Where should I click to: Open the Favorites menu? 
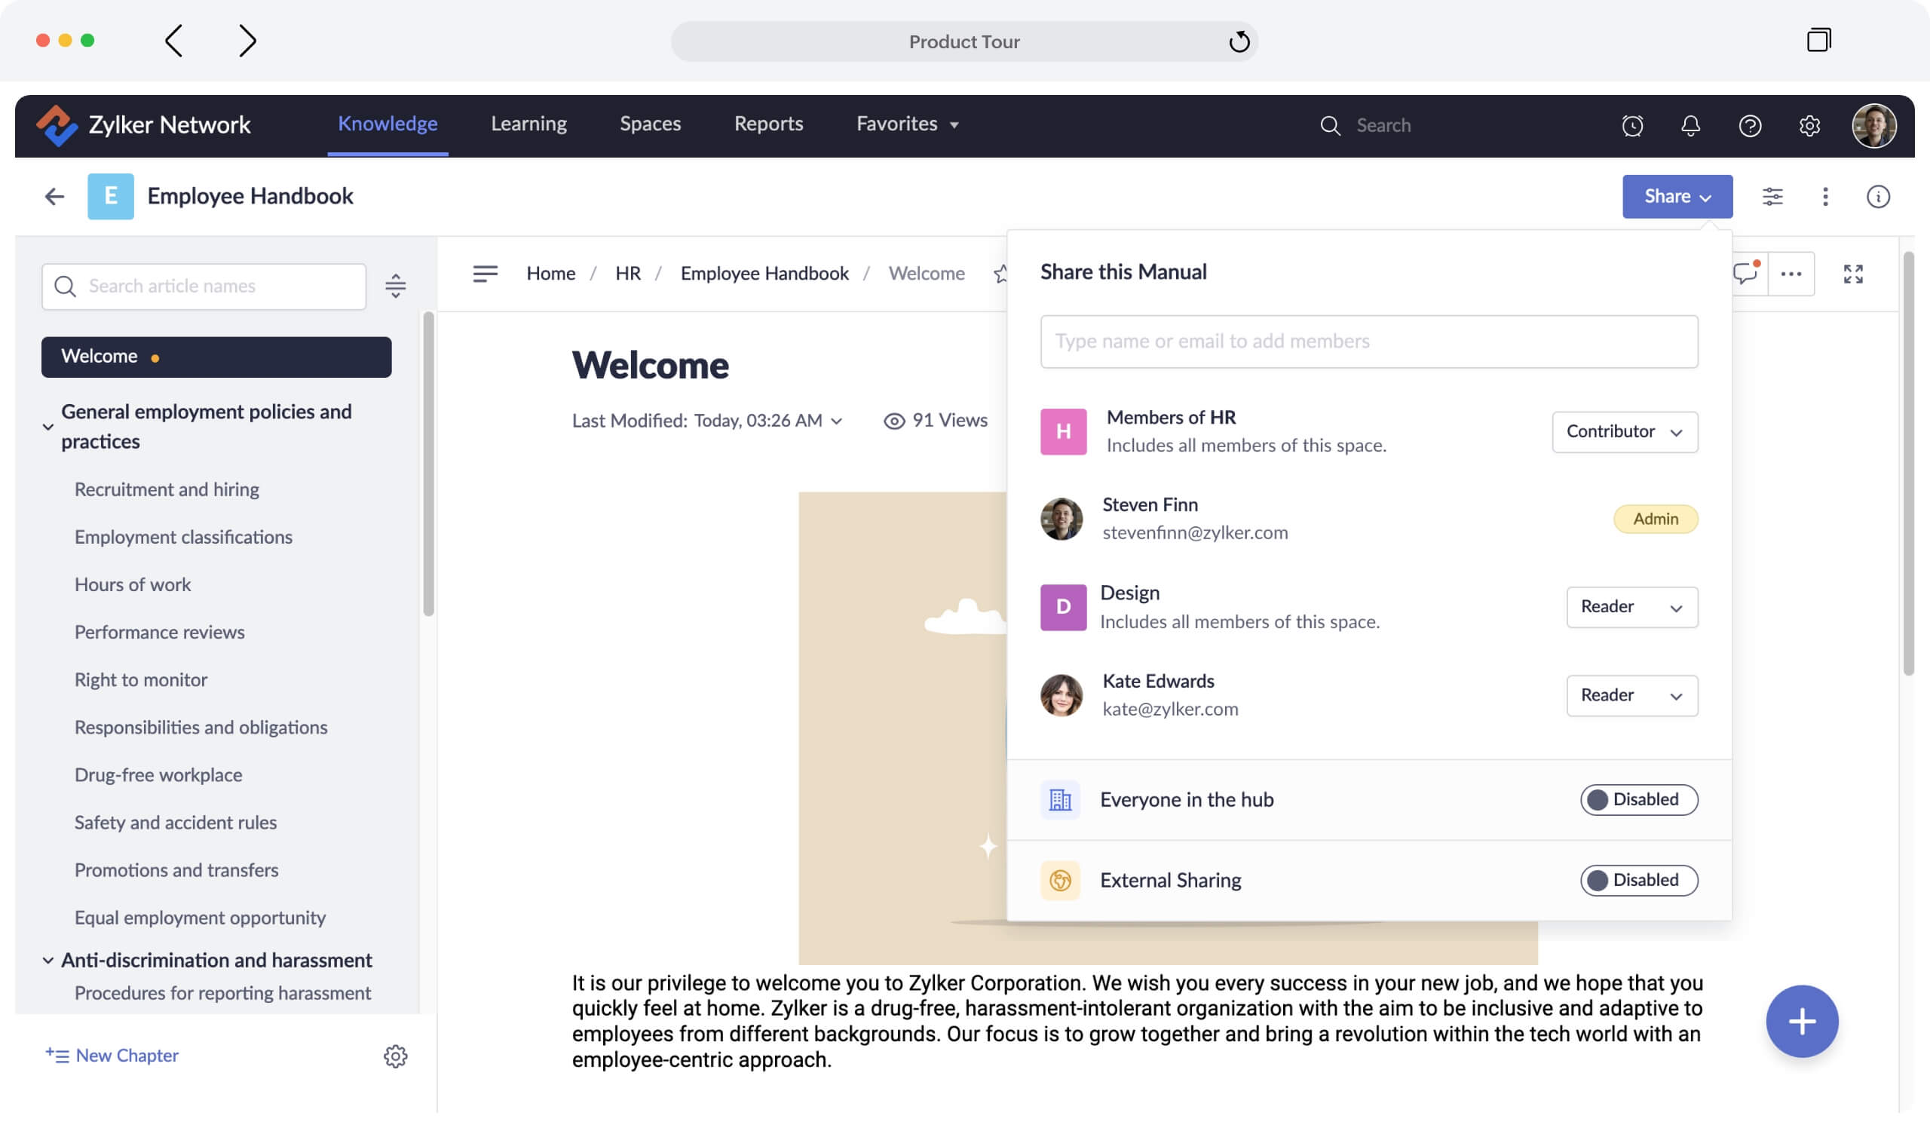click(907, 124)
